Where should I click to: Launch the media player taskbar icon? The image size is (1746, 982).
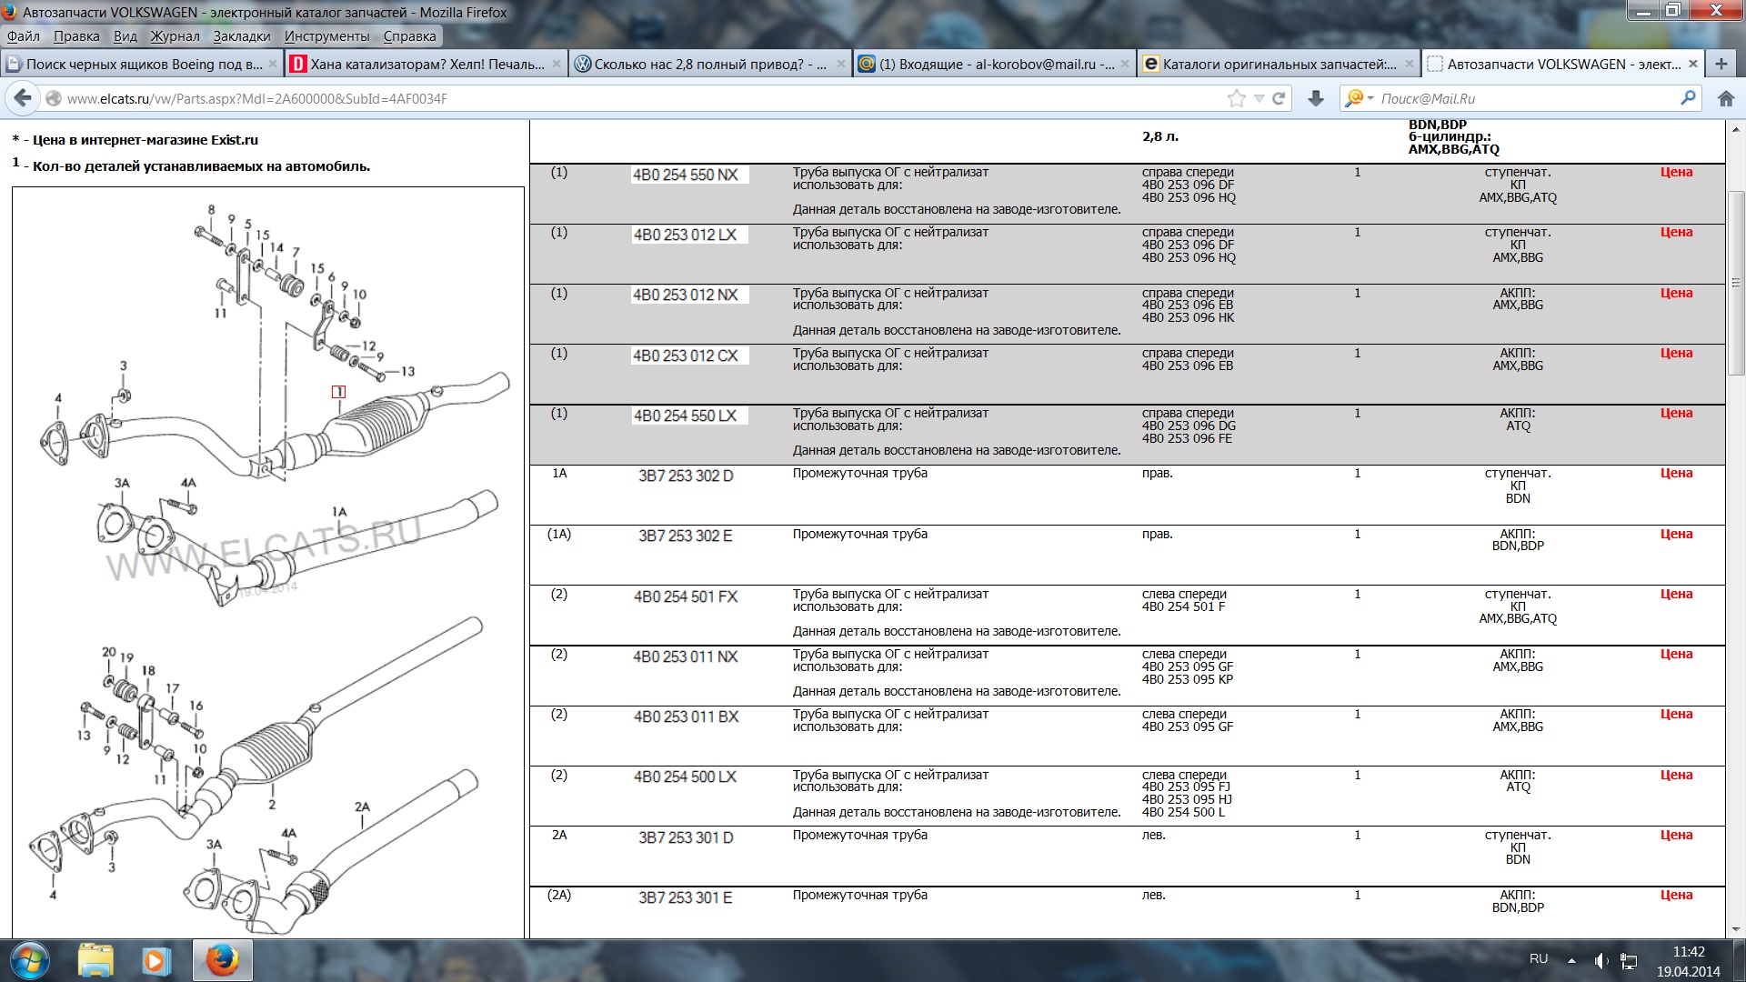pyautogui.click(x=156, y=960)
